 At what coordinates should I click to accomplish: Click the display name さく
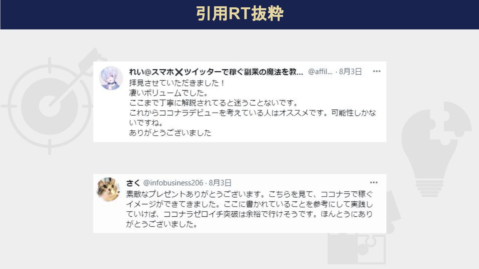tap(133, 183)
